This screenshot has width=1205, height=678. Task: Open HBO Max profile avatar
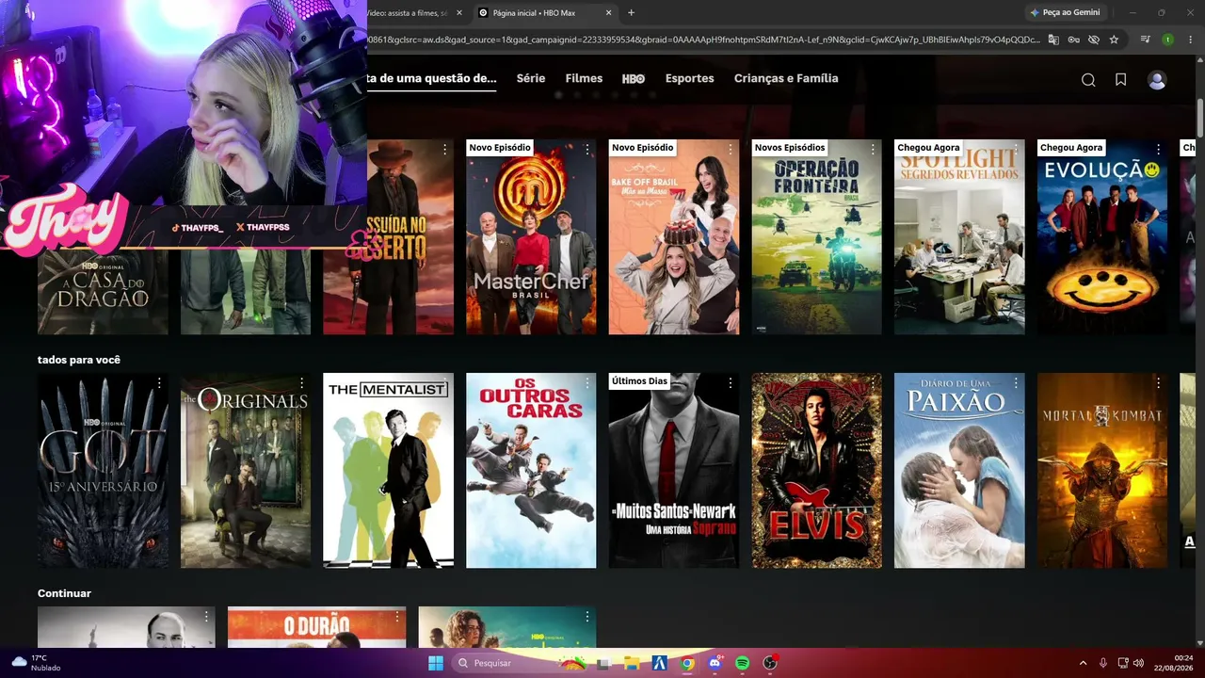pyautogui.click(x=1157, y=80)
